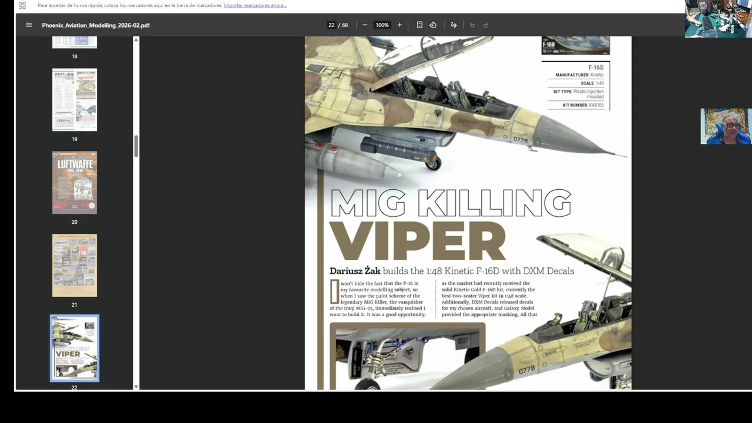Click the top-right webcam video feed
Viewport: 752px width, 423px height.
coord(718,19)
